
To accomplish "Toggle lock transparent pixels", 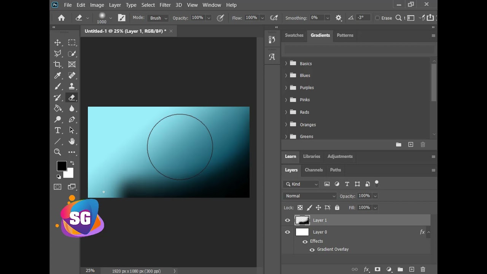I will 300,208.
